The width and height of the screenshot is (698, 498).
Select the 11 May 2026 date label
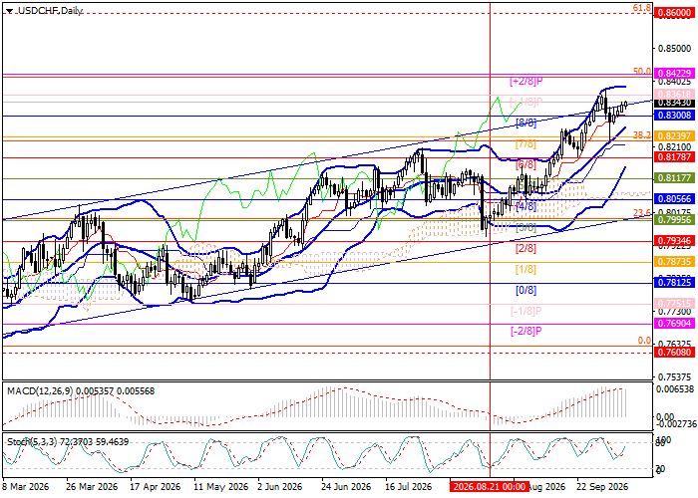click(x=220, y=486)
